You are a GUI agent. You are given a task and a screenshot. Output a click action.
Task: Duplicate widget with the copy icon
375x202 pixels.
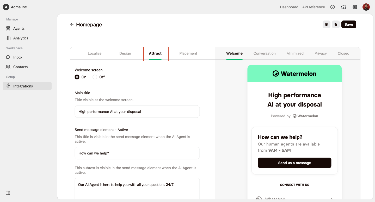336,24
